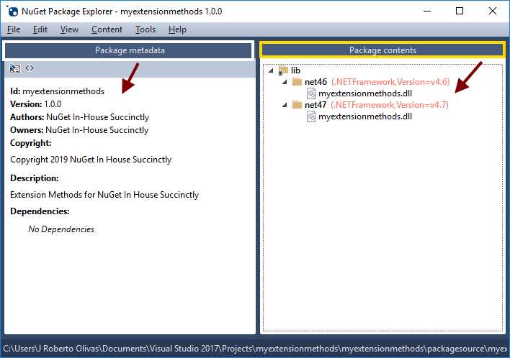Click the Package metadata header
Image resolution: width=510 pixels, height=358 pixels.
(x=128, y=50)
